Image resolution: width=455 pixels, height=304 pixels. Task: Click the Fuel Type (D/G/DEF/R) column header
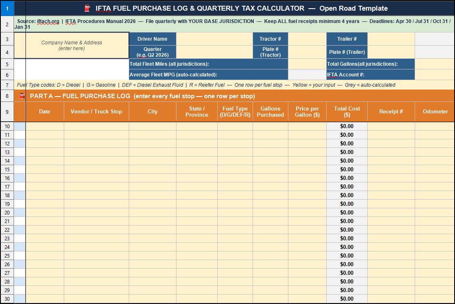[235, 112]
